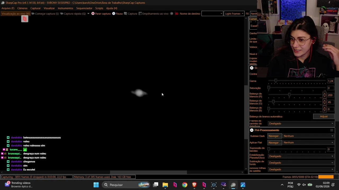
Task: Click Começar captura (S)
Action: [45, 13]
